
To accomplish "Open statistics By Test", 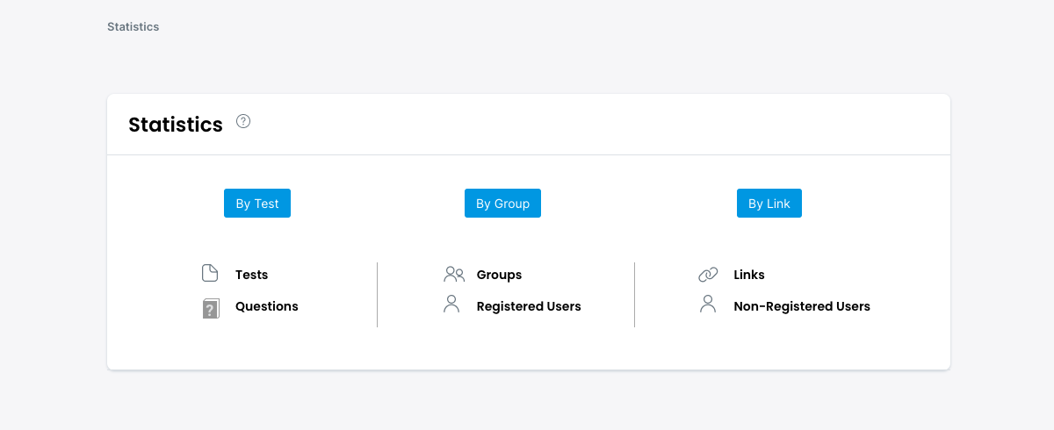I will click(x=257, y=204).
